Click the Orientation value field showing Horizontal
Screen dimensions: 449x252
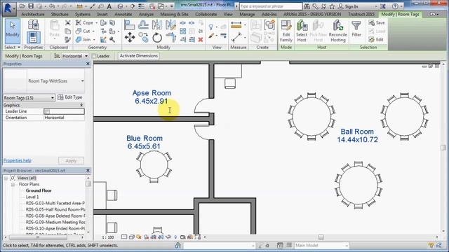64,118
